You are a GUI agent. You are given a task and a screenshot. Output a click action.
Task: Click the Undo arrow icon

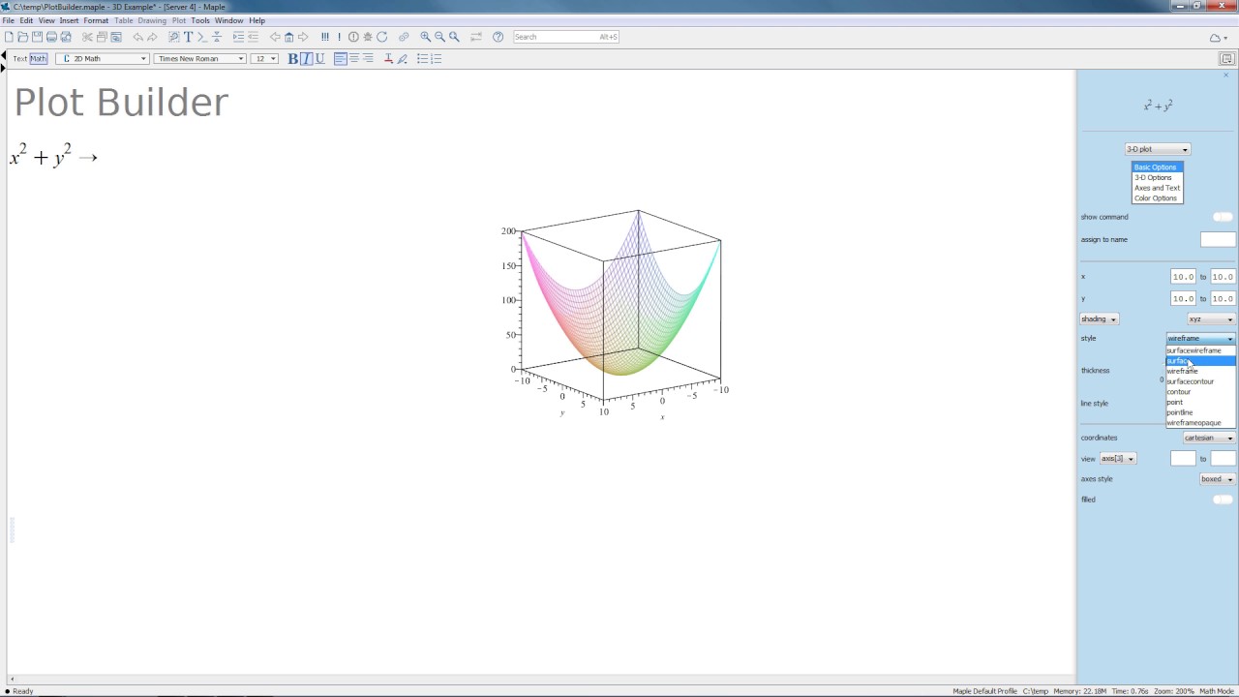[x=137, y=37]
